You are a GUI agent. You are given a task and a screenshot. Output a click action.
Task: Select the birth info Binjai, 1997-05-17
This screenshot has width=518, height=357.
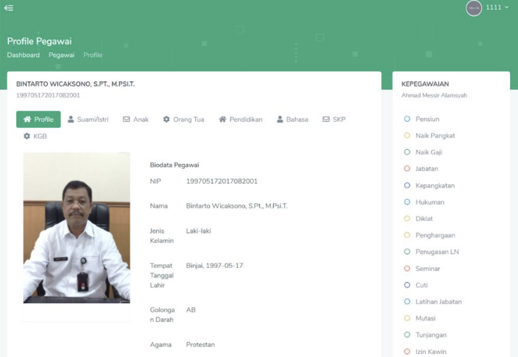[x=214, y=265]
